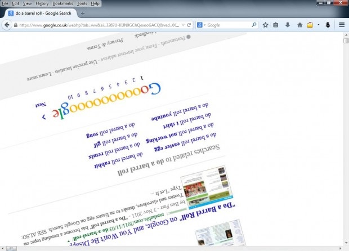Click the 'Learn more' link
This screenshot has width=349, height=251.
coord(39,77)
